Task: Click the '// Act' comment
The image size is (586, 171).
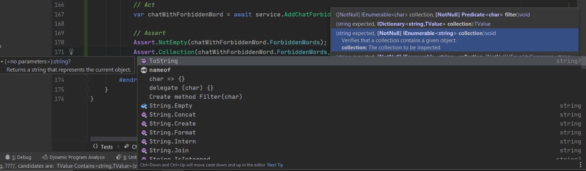Action: coord(144,5)
